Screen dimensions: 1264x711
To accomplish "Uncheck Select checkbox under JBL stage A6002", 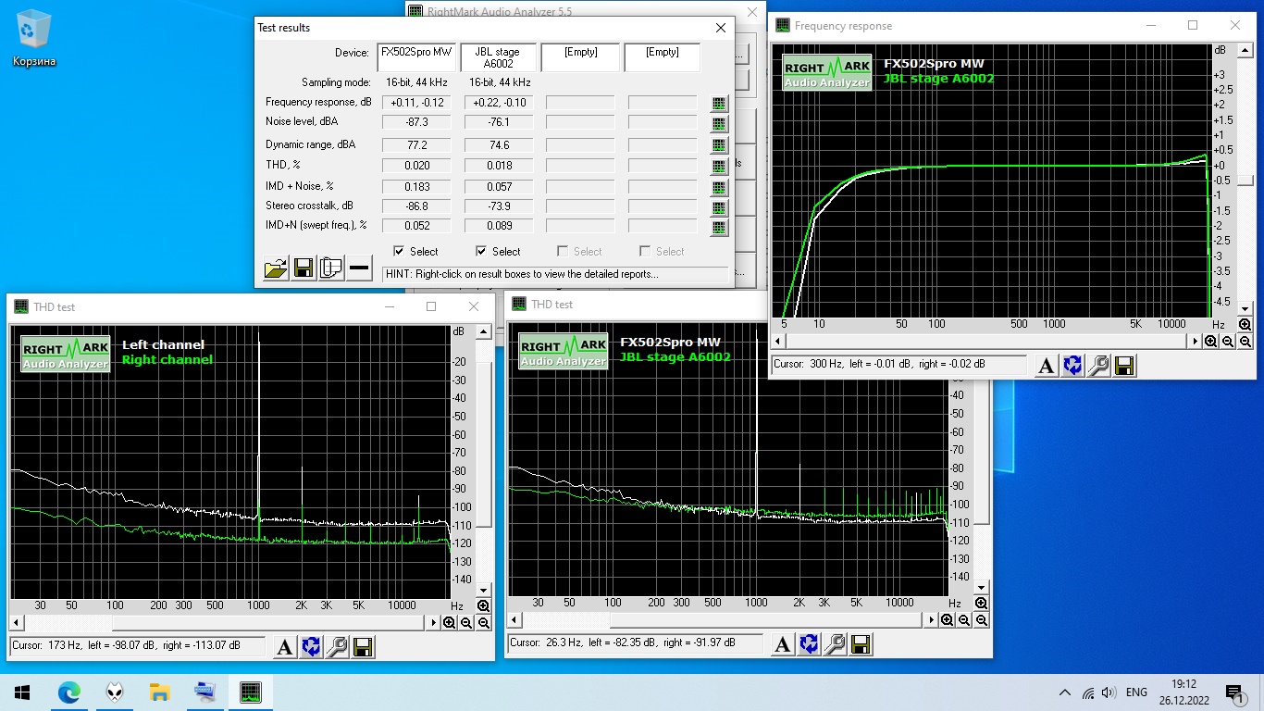I will (481, 251).
